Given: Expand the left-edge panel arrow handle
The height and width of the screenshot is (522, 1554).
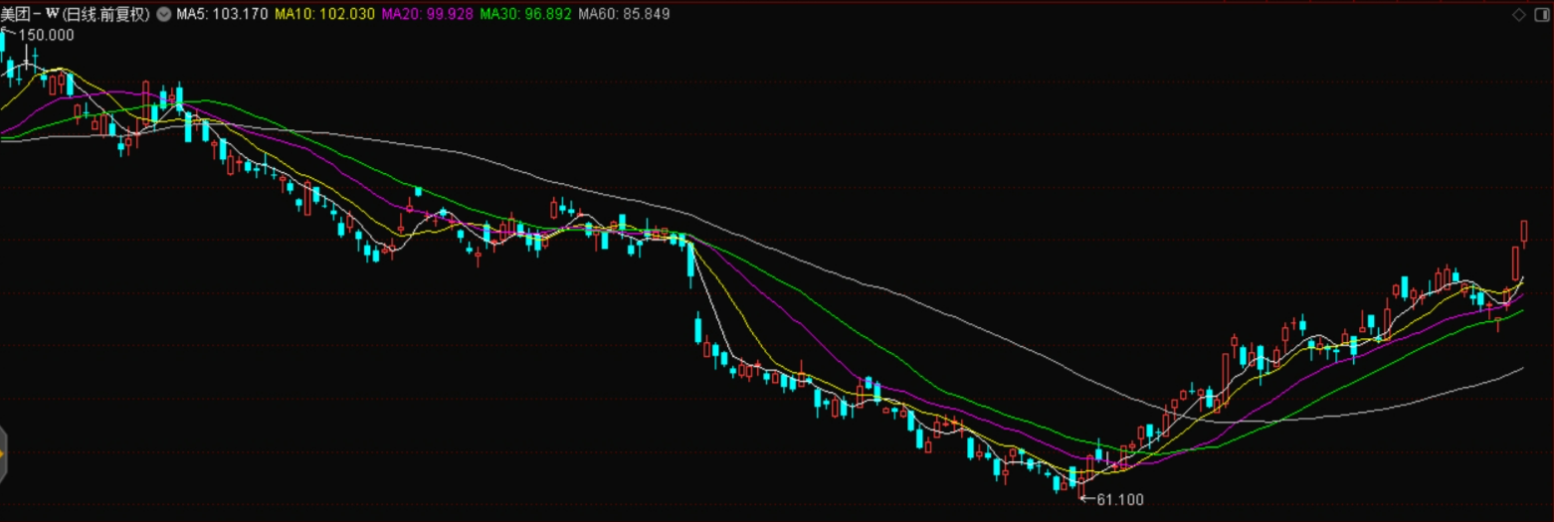Looking at the screenshot, I should [3, 454].
